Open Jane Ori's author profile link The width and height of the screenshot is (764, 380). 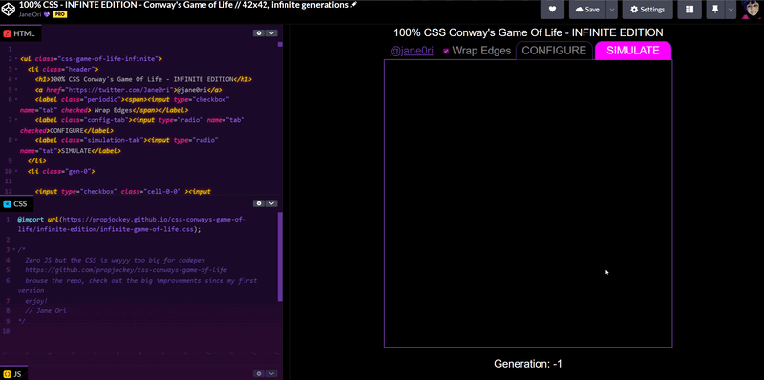click(x=31, y=14)
